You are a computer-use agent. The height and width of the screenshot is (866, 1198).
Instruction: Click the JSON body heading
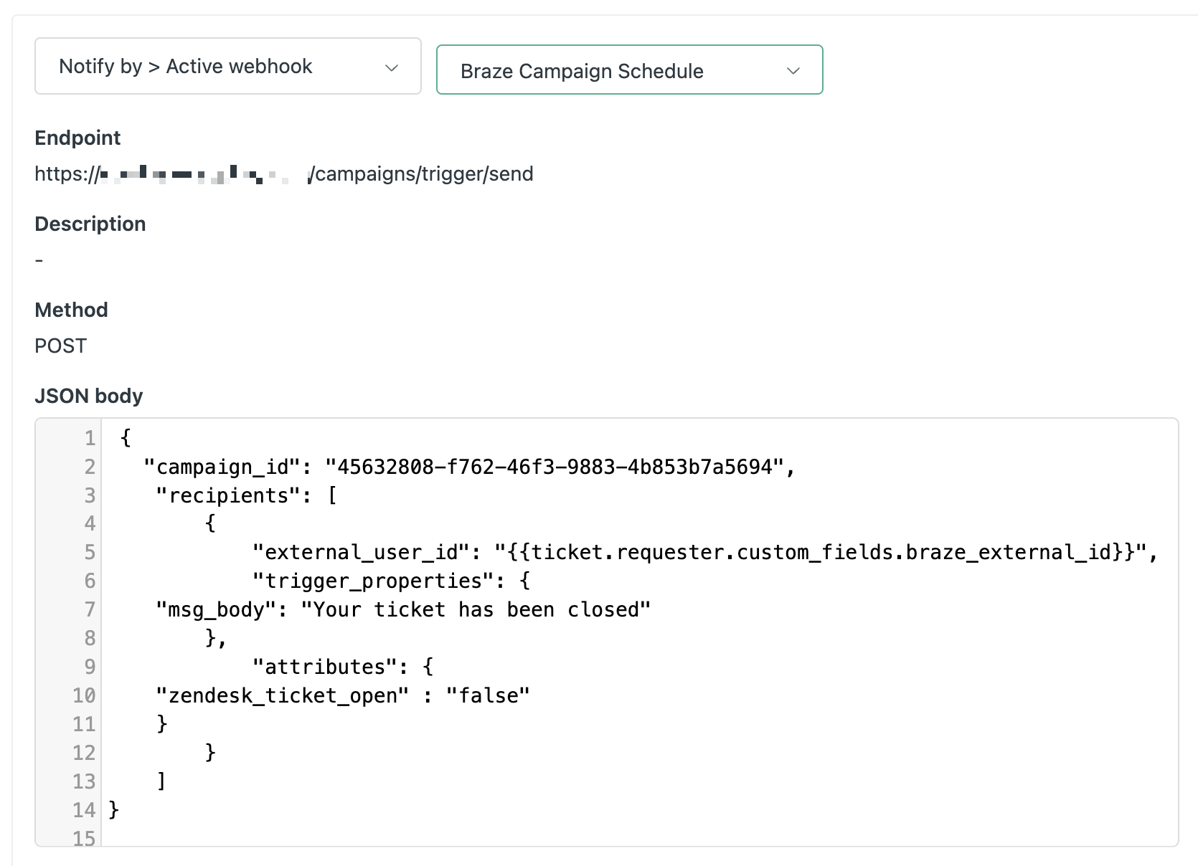pyautogui.click(x=89, y=396)
